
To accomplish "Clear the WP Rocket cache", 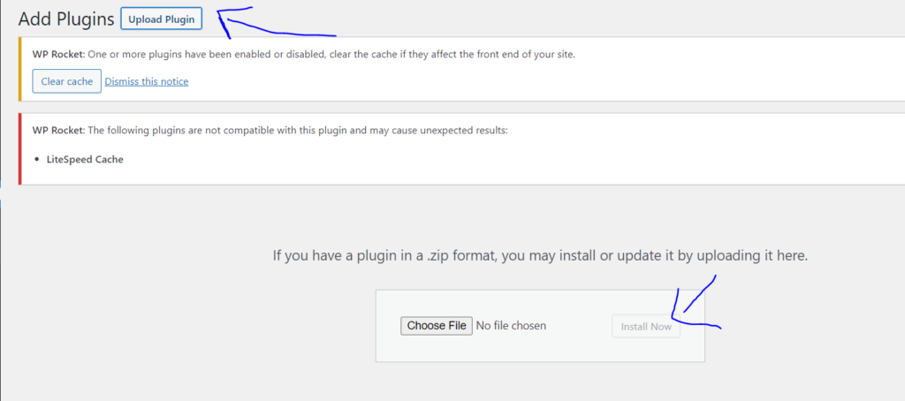I will click(x=67, y=81).
